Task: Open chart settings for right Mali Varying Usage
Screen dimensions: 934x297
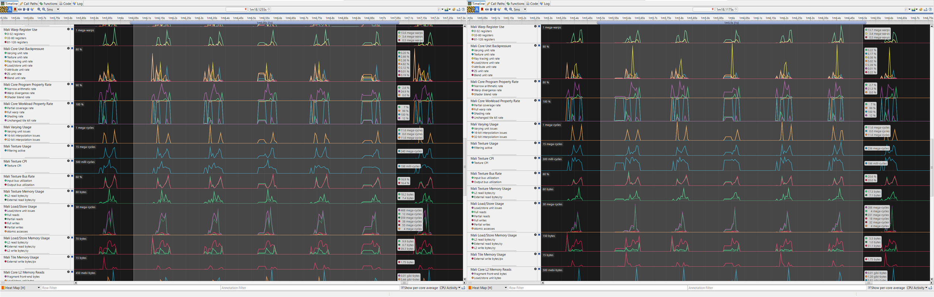Action: (535, 124)
